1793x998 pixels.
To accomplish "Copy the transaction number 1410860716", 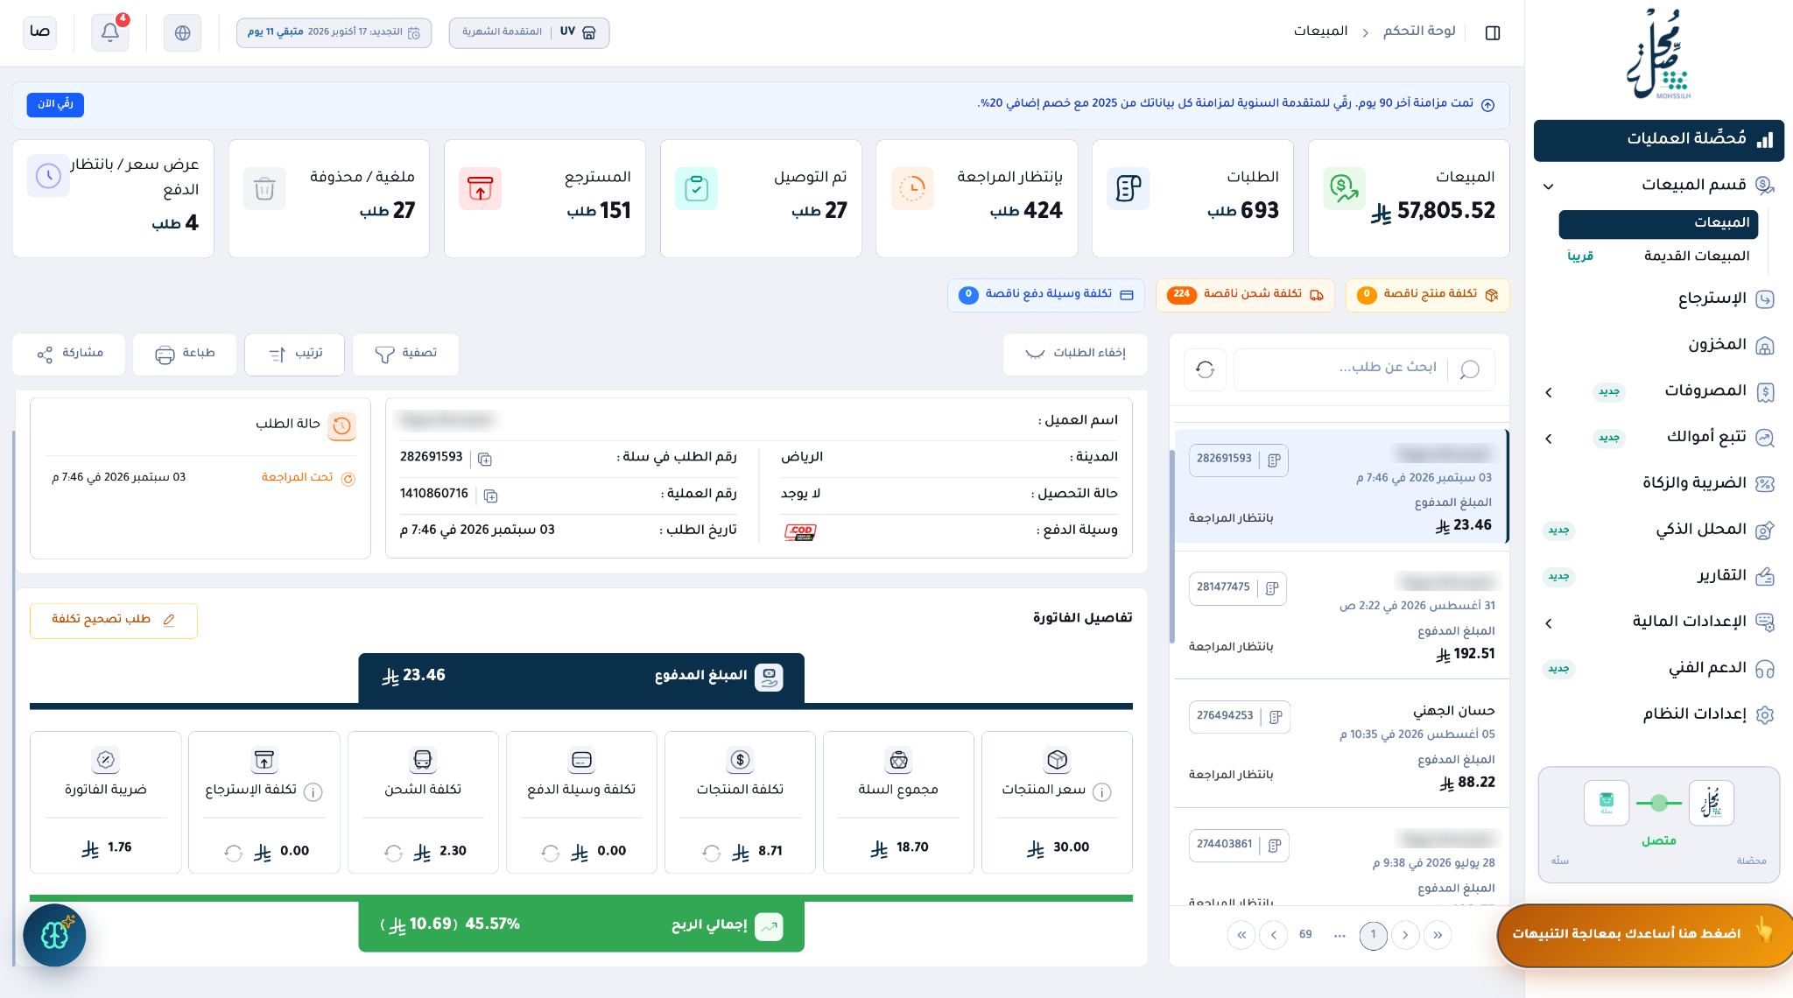I will click(x=490, y=495).
